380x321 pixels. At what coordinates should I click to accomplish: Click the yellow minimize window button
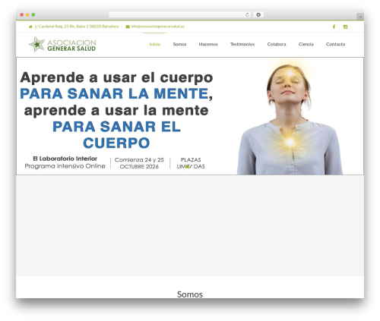27,15
